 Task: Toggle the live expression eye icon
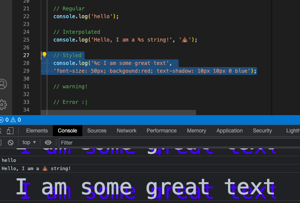(48, 142)
